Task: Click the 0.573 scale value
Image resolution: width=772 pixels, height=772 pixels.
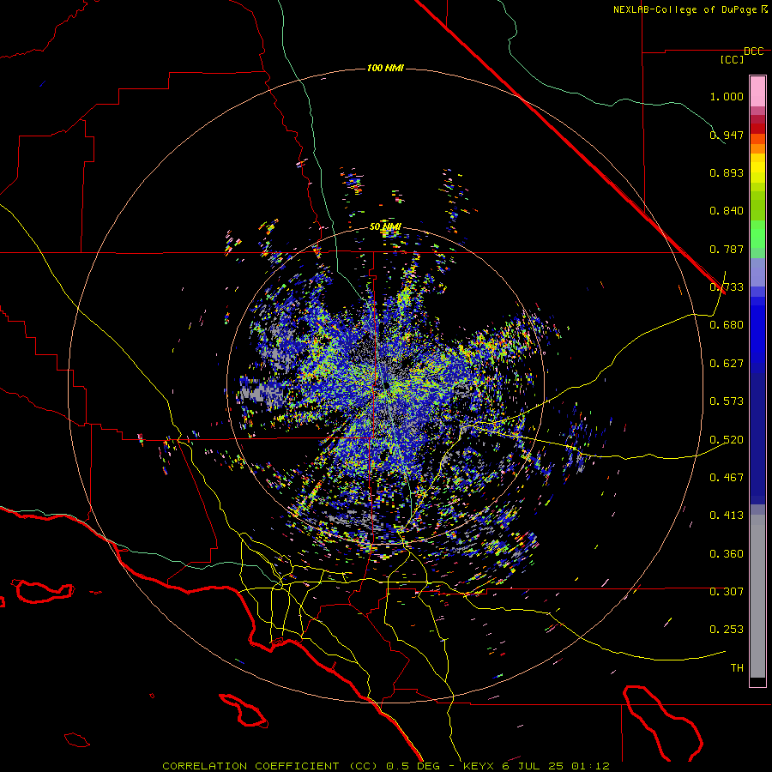Action: [727, 401]
